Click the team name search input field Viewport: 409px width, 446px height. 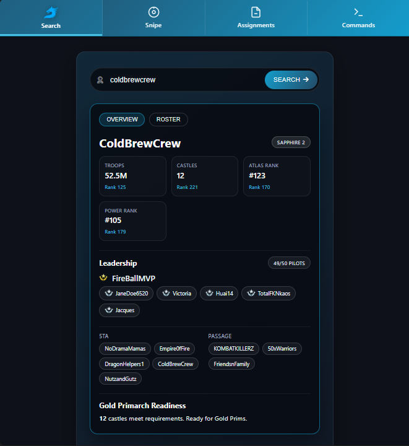pyautogui.click(x=183, y=80)
